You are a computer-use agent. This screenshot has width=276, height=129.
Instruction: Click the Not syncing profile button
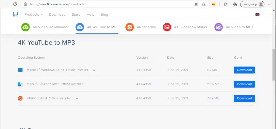pyautogui.click(x=252, y=4)
